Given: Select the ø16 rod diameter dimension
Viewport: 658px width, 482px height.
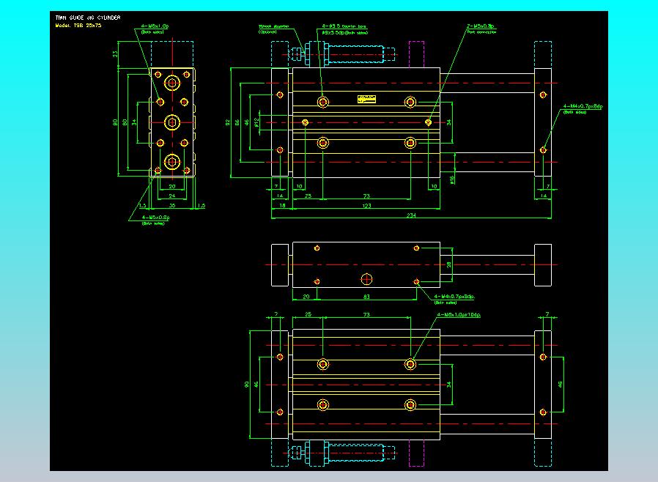Looking at the screenshot, I should point(451,179).
